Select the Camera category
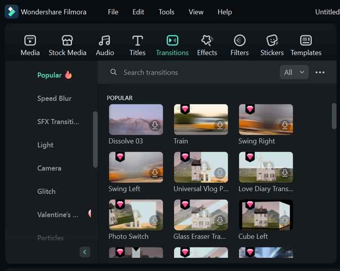Screen dimensions: 340x271 coord(49,168)
